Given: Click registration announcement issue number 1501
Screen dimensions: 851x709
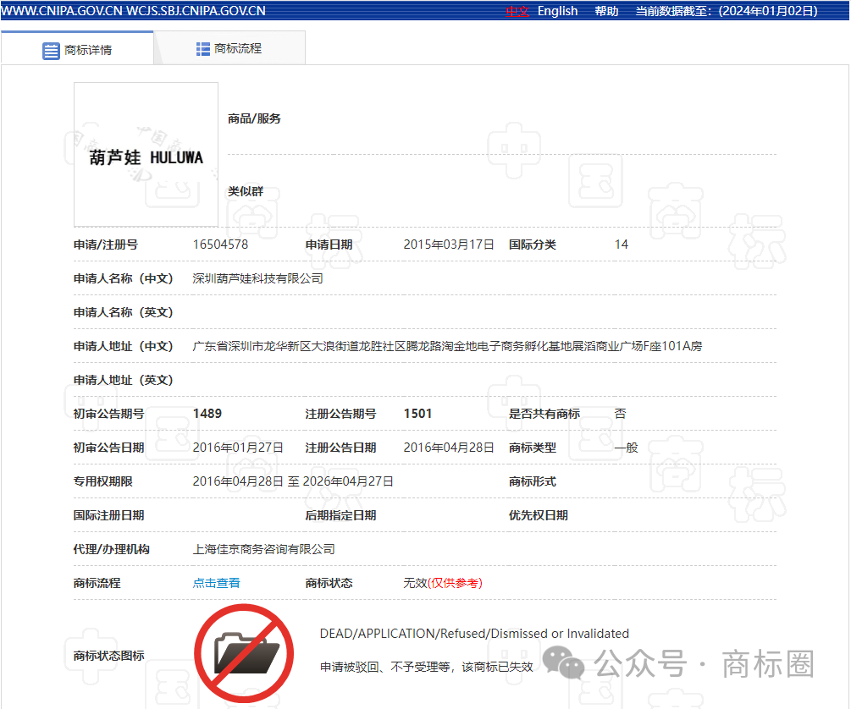Looking at the screenshot, I should [x=417, y=414].
